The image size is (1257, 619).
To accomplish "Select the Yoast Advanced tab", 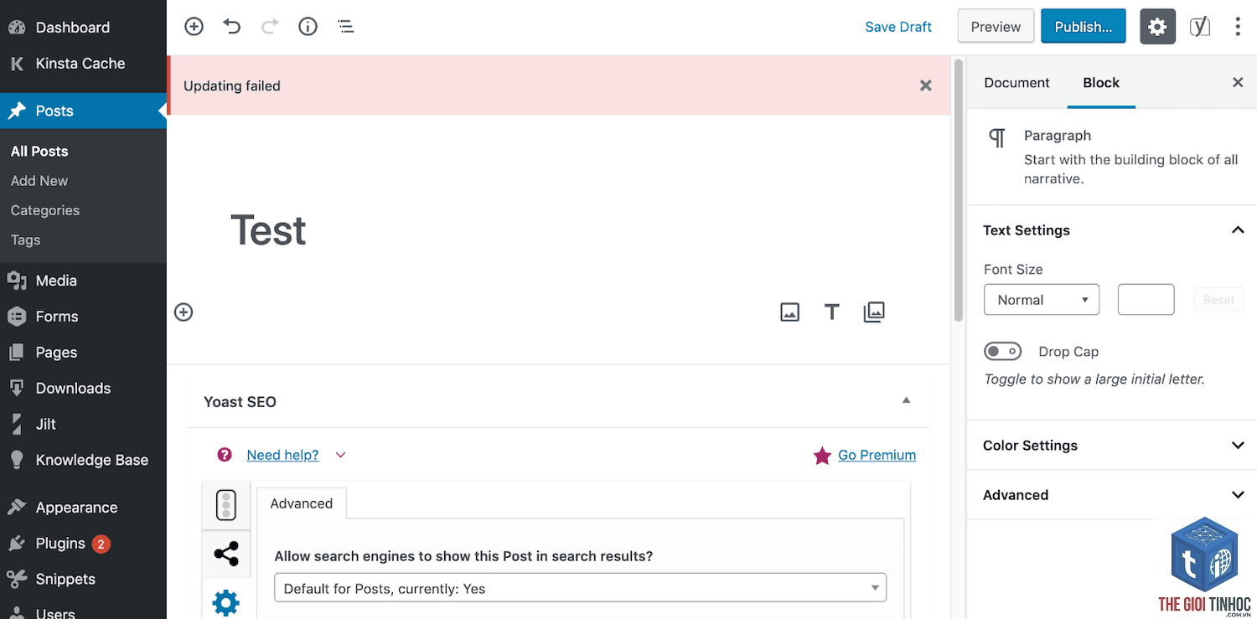I will click(302, 503).
